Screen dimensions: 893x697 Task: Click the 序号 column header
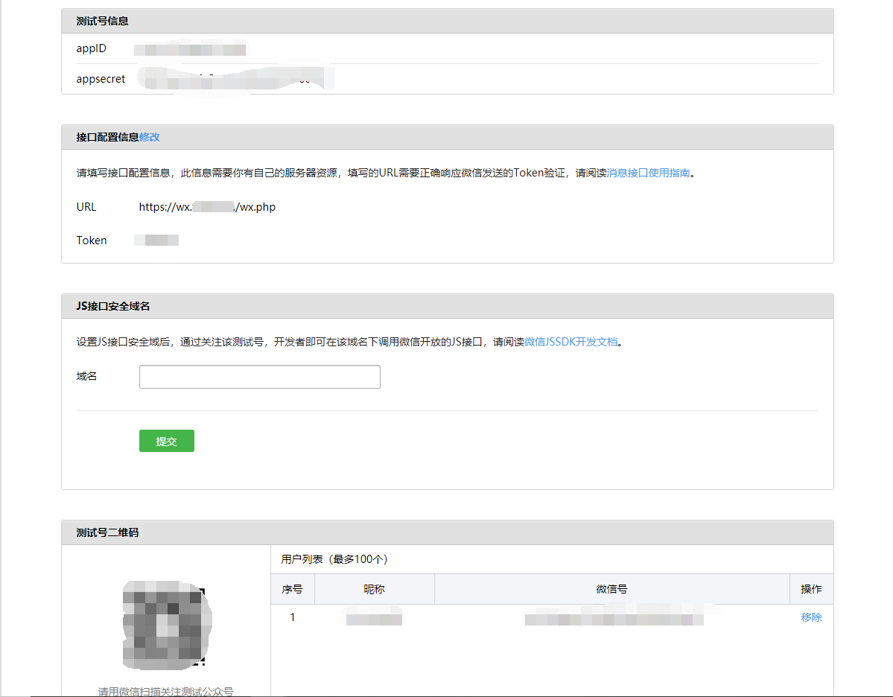pos(292,589)
